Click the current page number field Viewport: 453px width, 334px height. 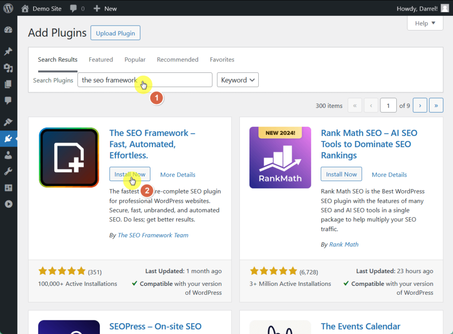388,106
